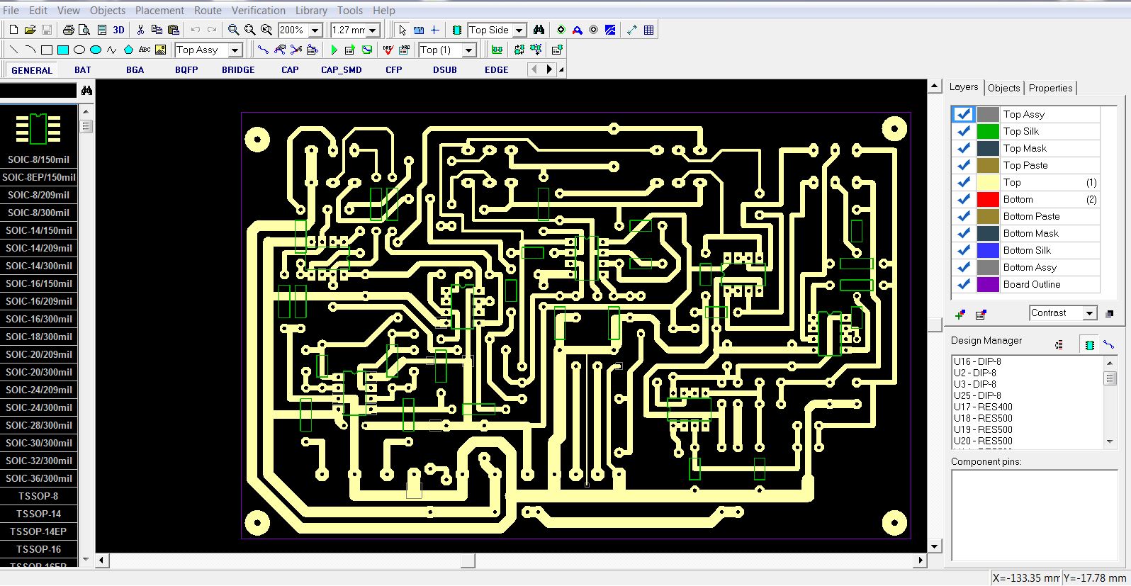Select the ABC text placement tool
The image size is (1131, 586).
click(145, 50)
